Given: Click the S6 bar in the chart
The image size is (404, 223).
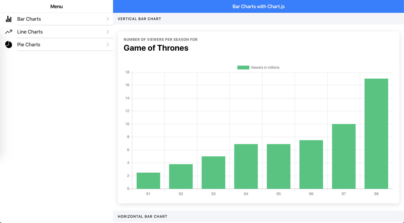Looking at the screenshot, I should (311, 164).
